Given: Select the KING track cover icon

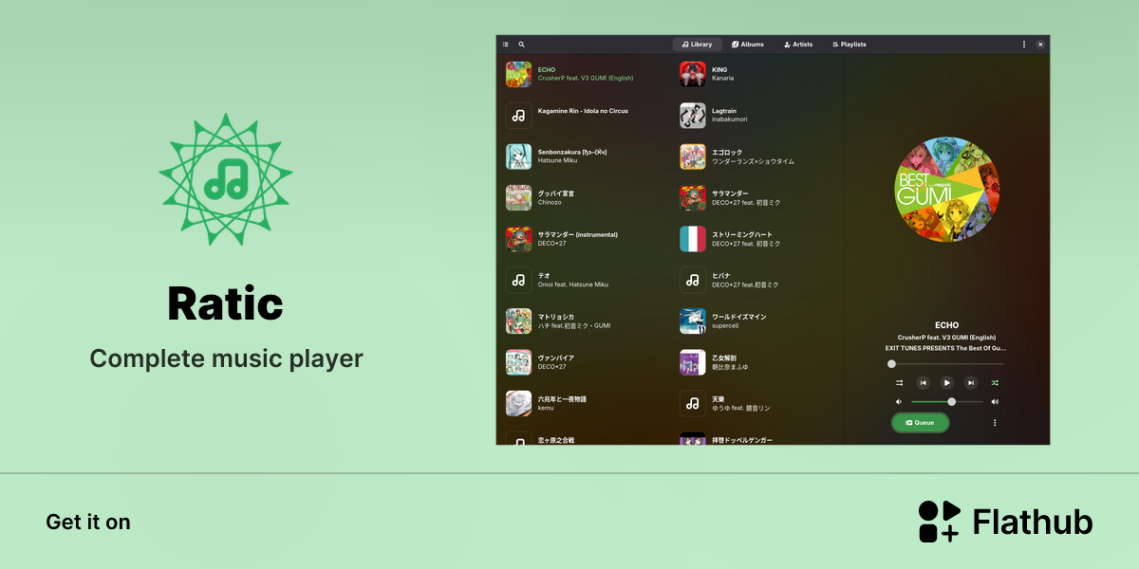Looking at the screenshot, I should tap(693, 75).
